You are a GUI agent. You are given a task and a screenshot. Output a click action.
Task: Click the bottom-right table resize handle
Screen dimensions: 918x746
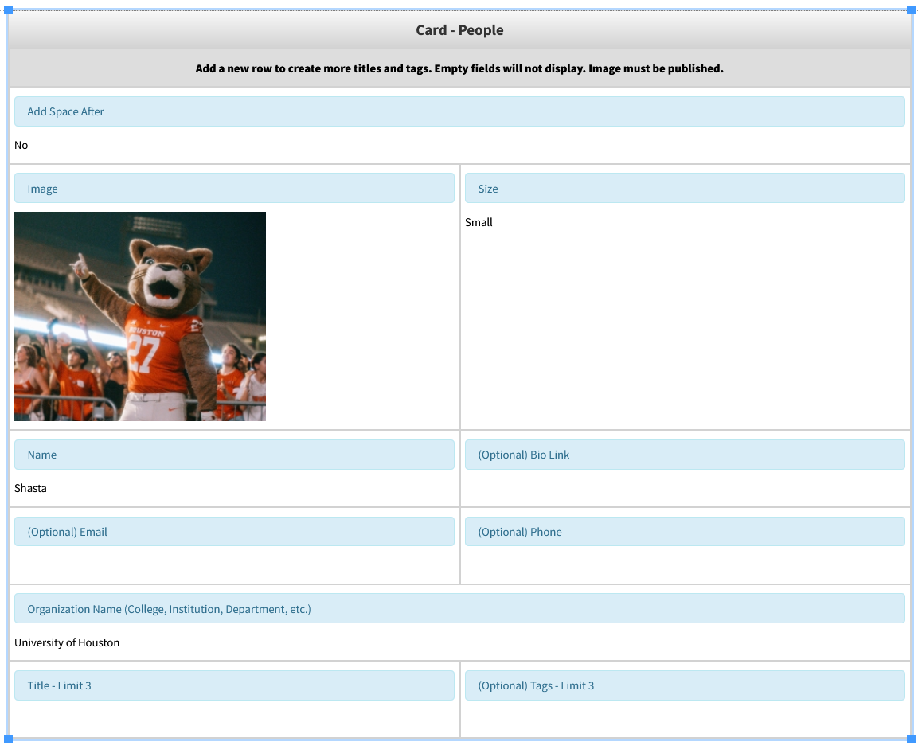point(912,739)
